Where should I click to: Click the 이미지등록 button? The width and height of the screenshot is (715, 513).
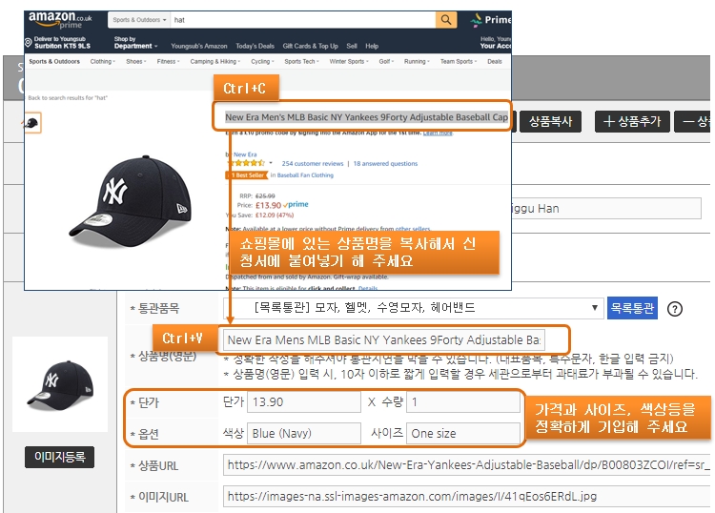pos(60,457)
